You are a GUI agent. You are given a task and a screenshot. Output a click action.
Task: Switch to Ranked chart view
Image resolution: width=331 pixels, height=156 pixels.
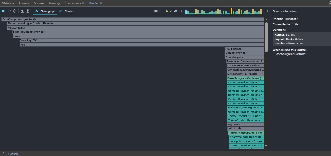point(67,11)
